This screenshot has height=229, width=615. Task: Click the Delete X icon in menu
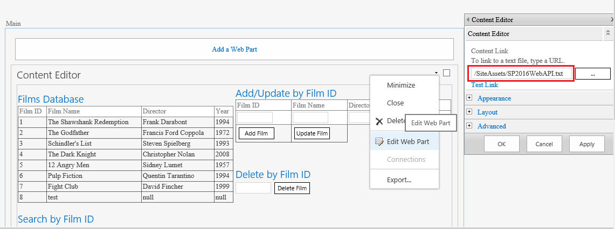379,121
